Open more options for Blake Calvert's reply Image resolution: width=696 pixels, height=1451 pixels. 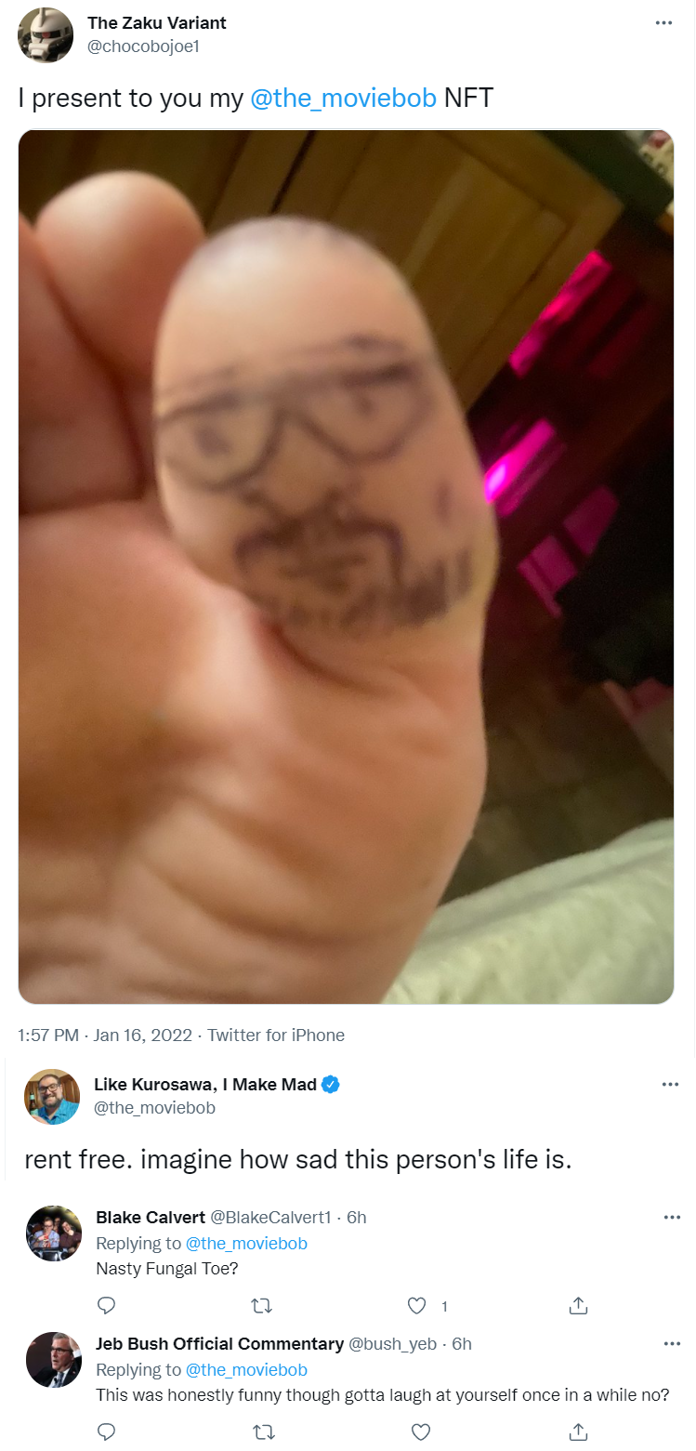669,1218
